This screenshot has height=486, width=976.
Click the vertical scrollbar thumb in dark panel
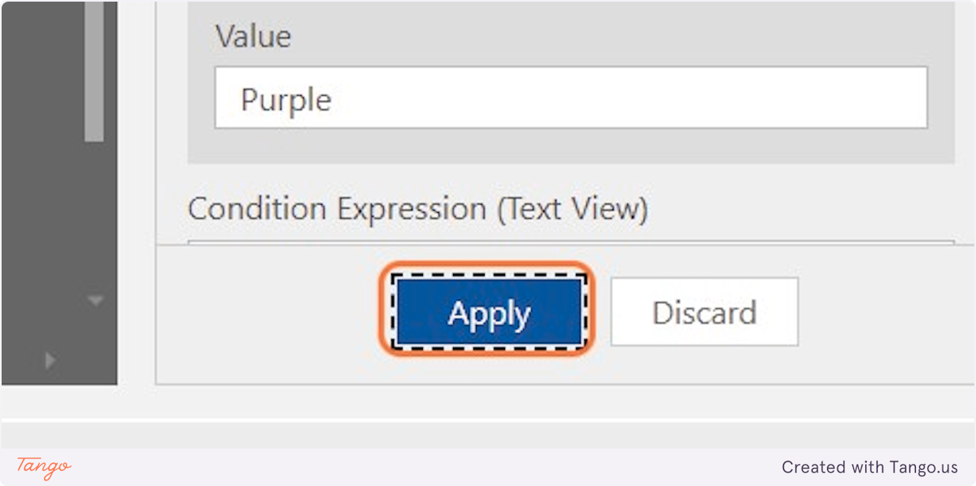[x=94, y=73]
